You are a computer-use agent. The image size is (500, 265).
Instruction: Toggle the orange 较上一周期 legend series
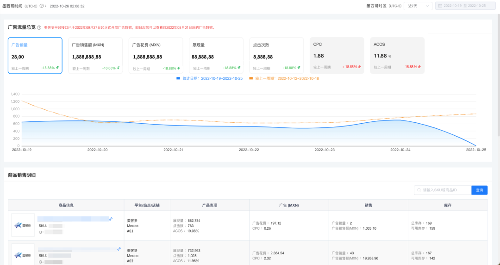pos(284,78)
